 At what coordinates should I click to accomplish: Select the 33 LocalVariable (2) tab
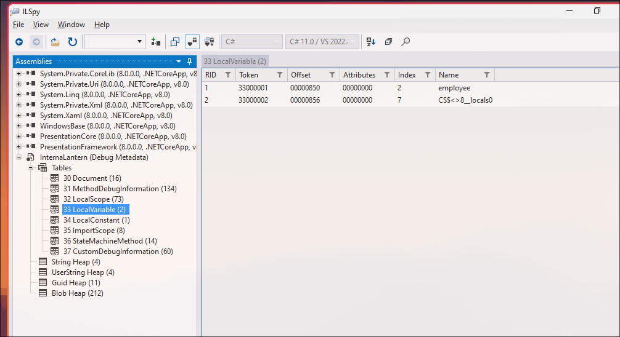coord(235,61)
